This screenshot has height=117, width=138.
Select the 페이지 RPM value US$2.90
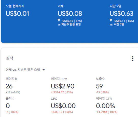[x=63, y=86]
